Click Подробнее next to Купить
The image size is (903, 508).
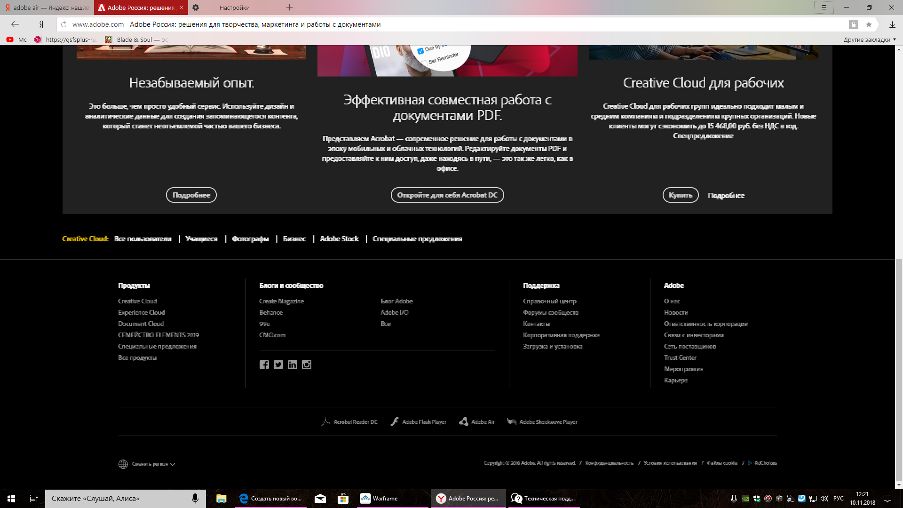(x=726, y=196)
